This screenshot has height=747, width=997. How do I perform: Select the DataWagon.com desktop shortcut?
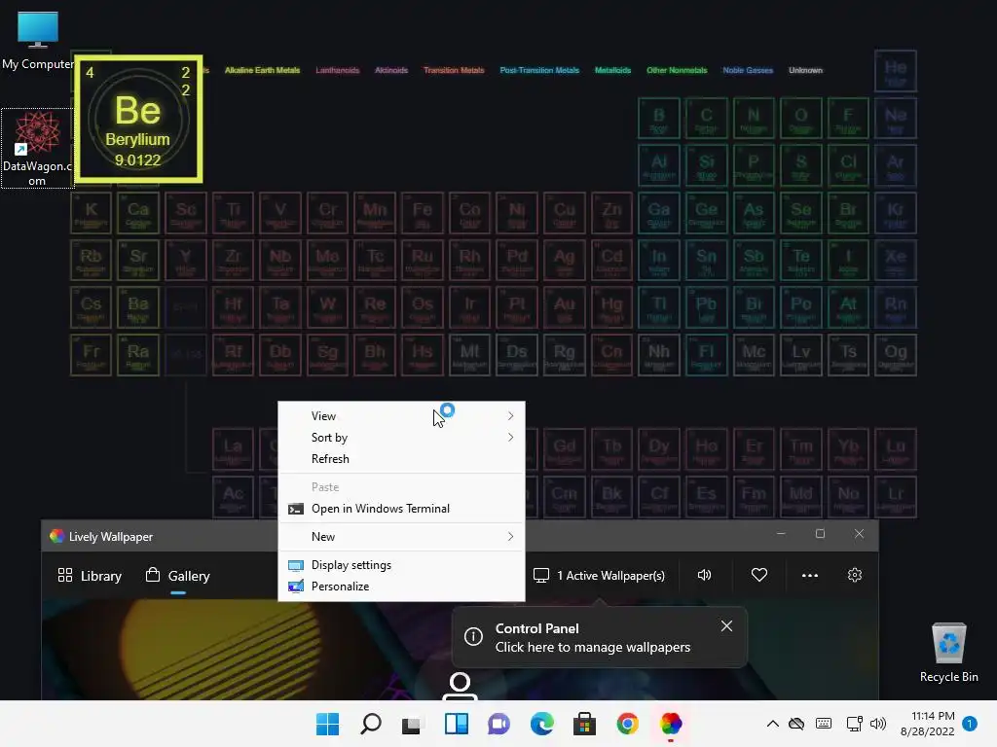pos(37,148)
